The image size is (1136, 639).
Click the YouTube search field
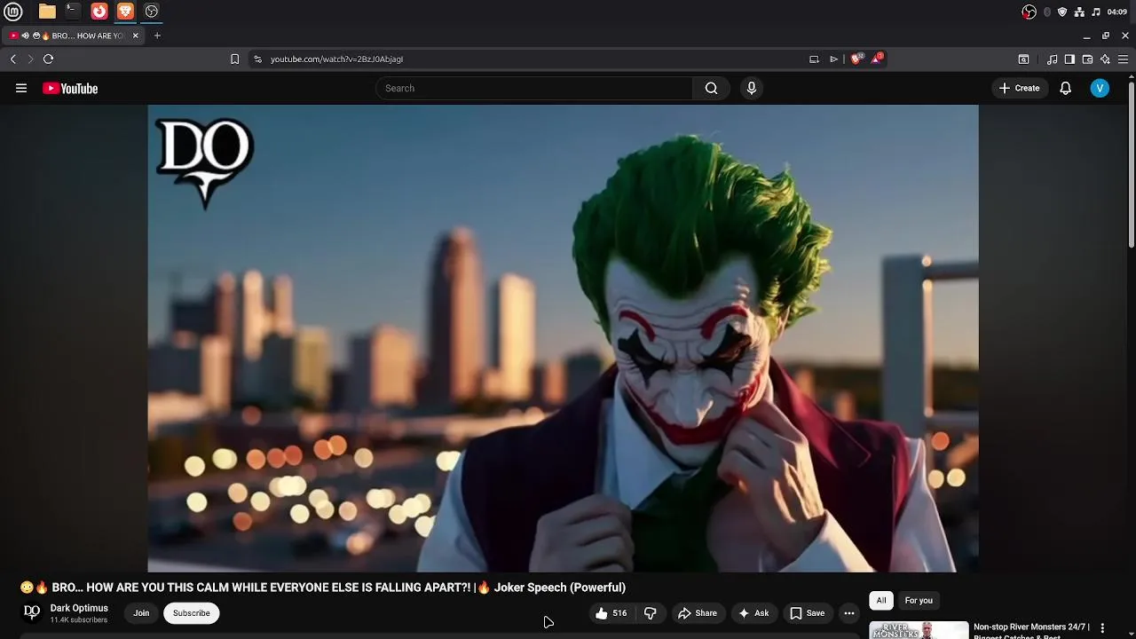point(534,88)
